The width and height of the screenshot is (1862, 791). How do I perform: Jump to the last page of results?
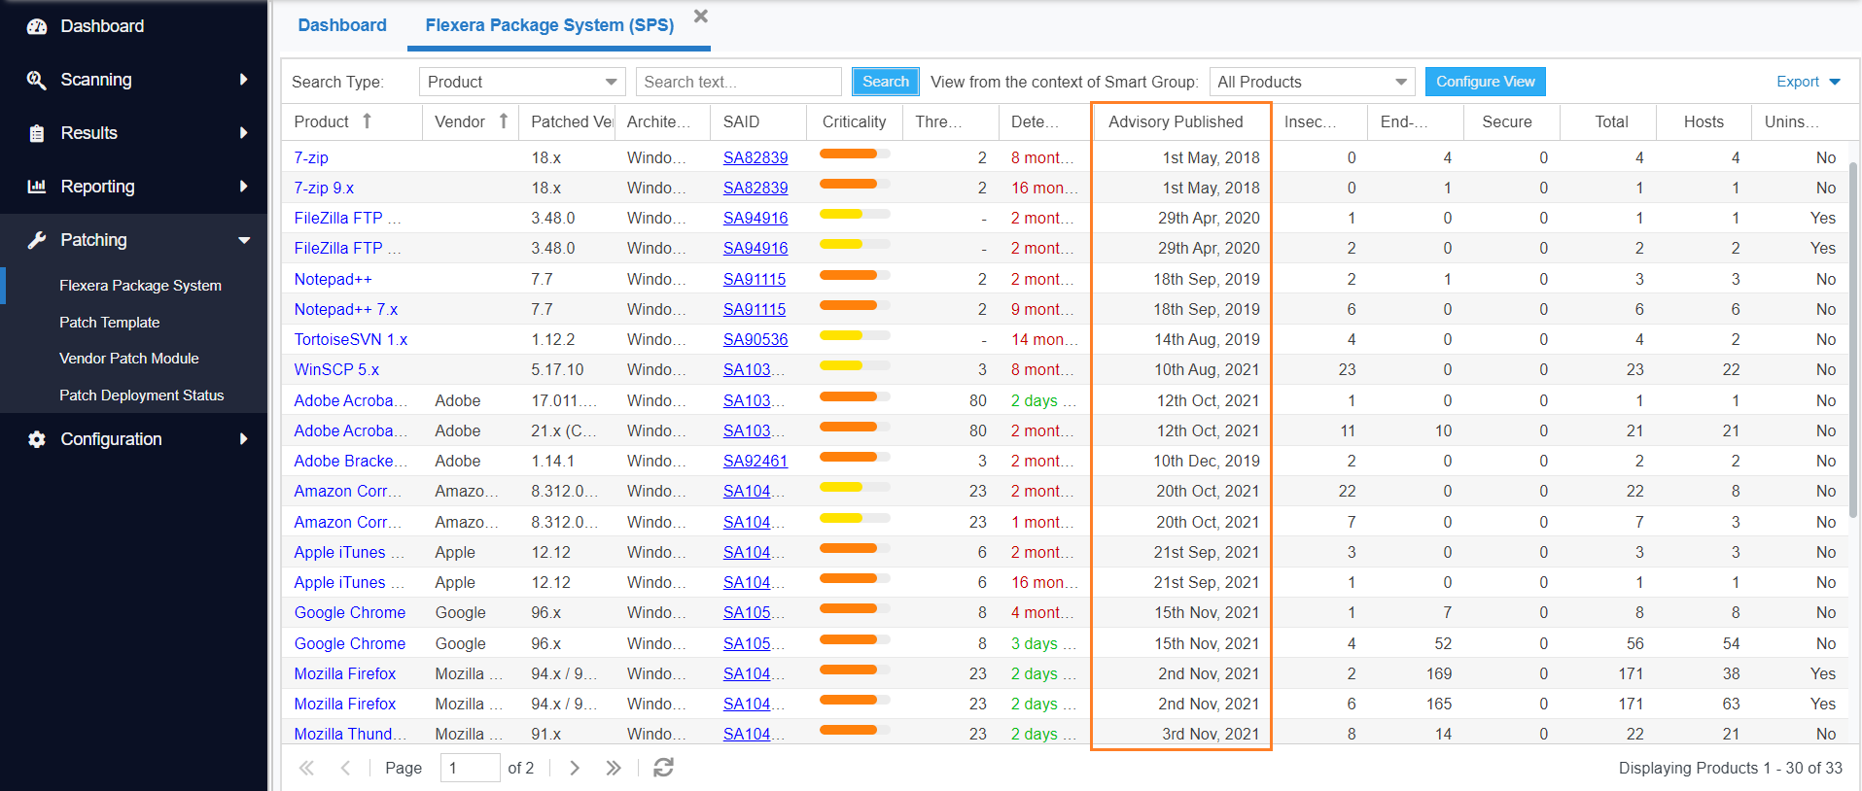[x=613, y=768]
